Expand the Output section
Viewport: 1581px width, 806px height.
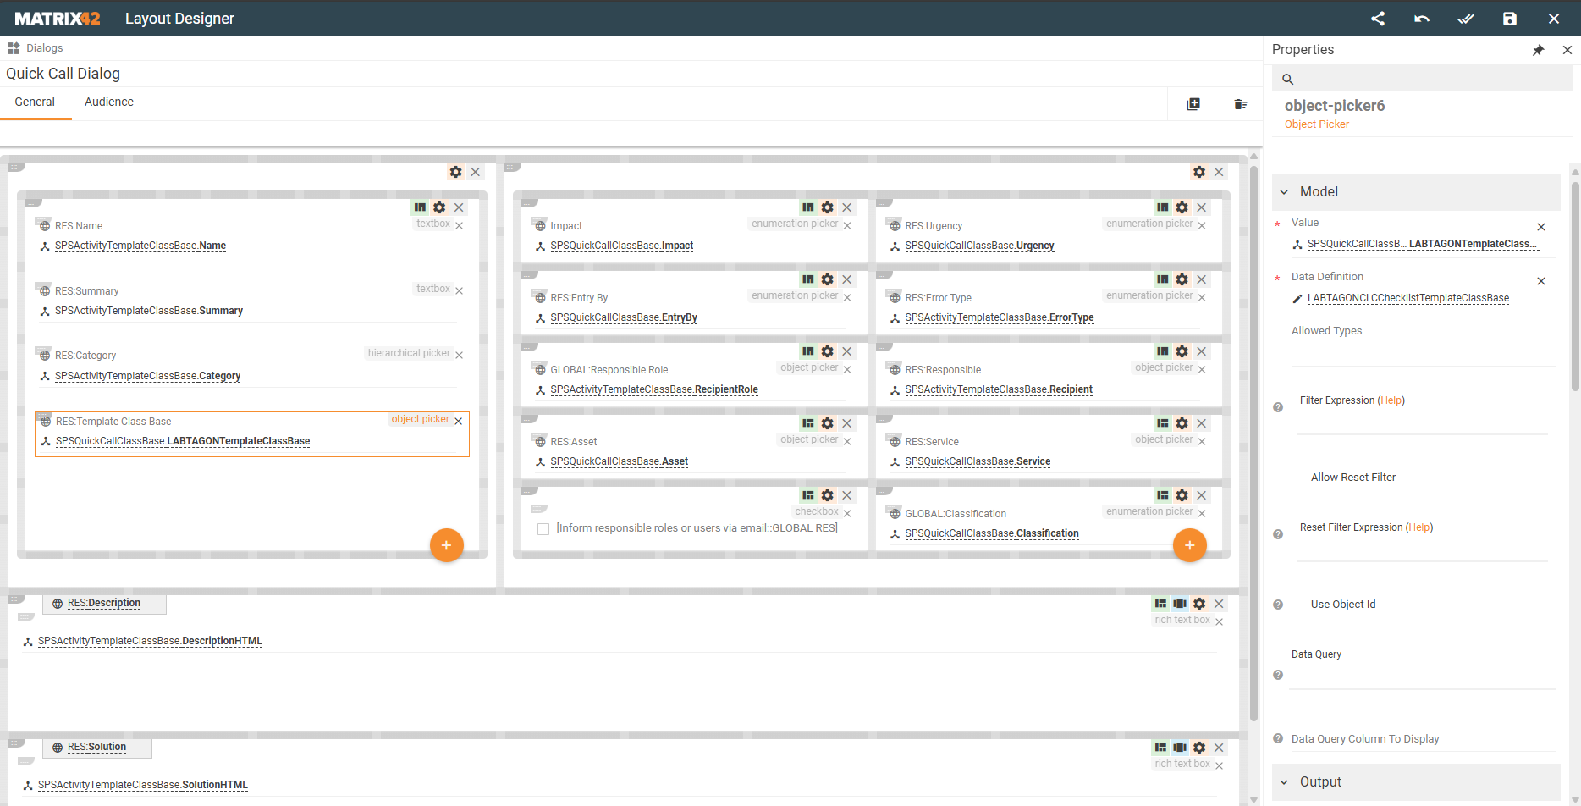tap(1284, 782)
